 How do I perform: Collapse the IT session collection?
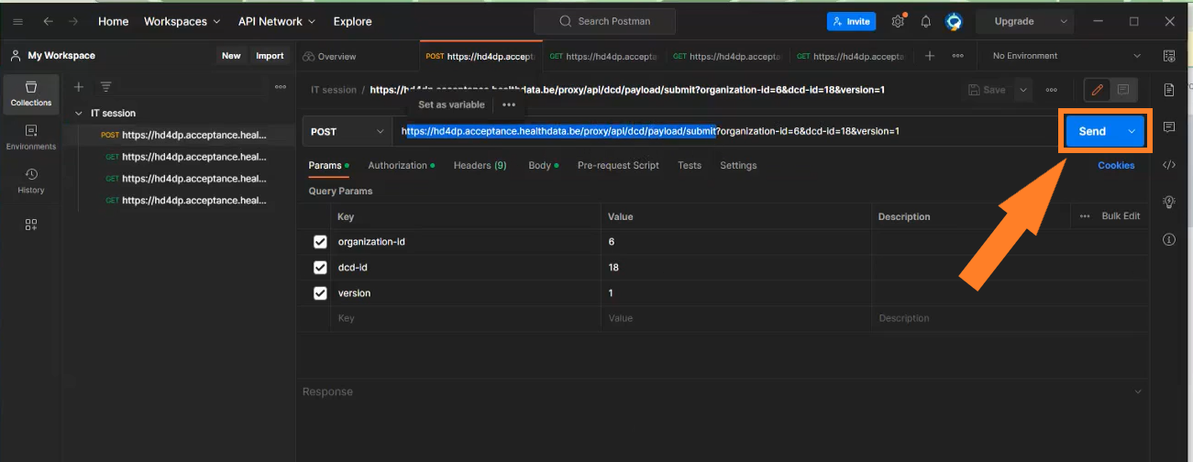(78, 114)
